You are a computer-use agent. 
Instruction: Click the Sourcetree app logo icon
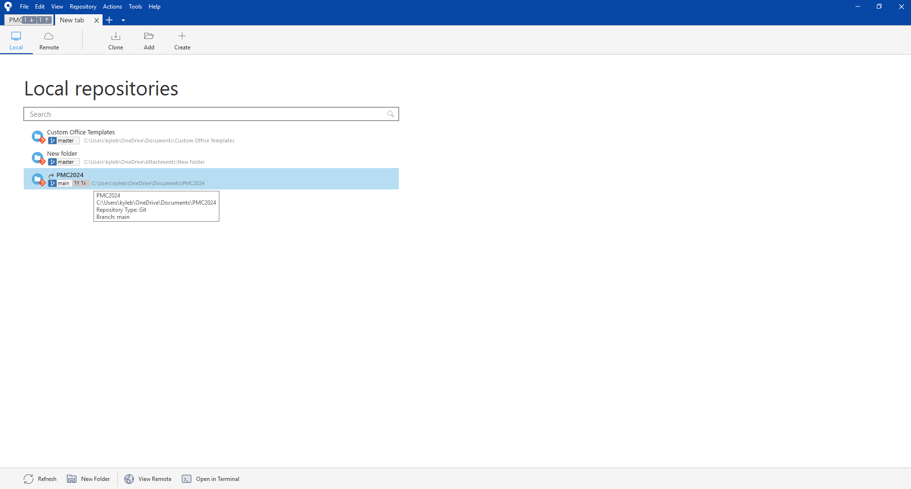click(8, 7)
